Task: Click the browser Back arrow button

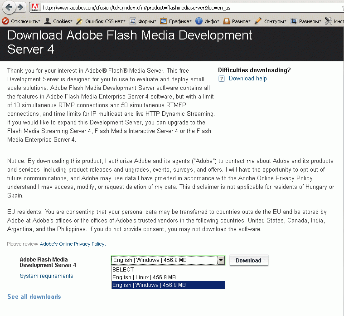Action: coord(9,7)
